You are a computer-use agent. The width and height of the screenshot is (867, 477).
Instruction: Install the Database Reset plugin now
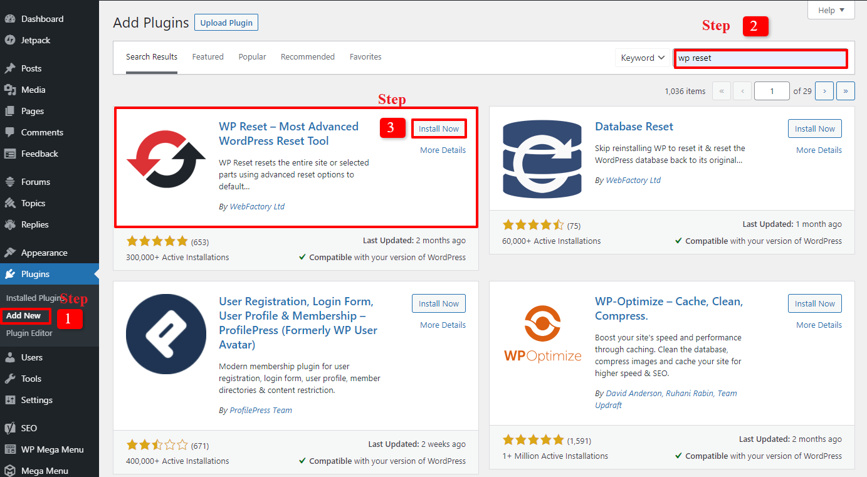[815, 128]
